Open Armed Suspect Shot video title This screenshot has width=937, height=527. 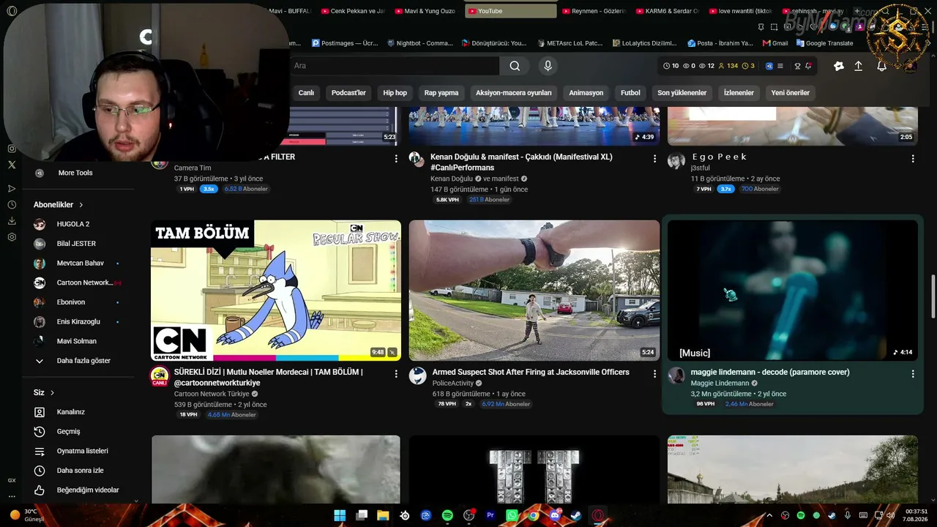point(531,372)
